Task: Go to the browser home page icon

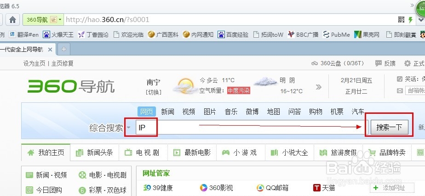Action: coord(13,20)
